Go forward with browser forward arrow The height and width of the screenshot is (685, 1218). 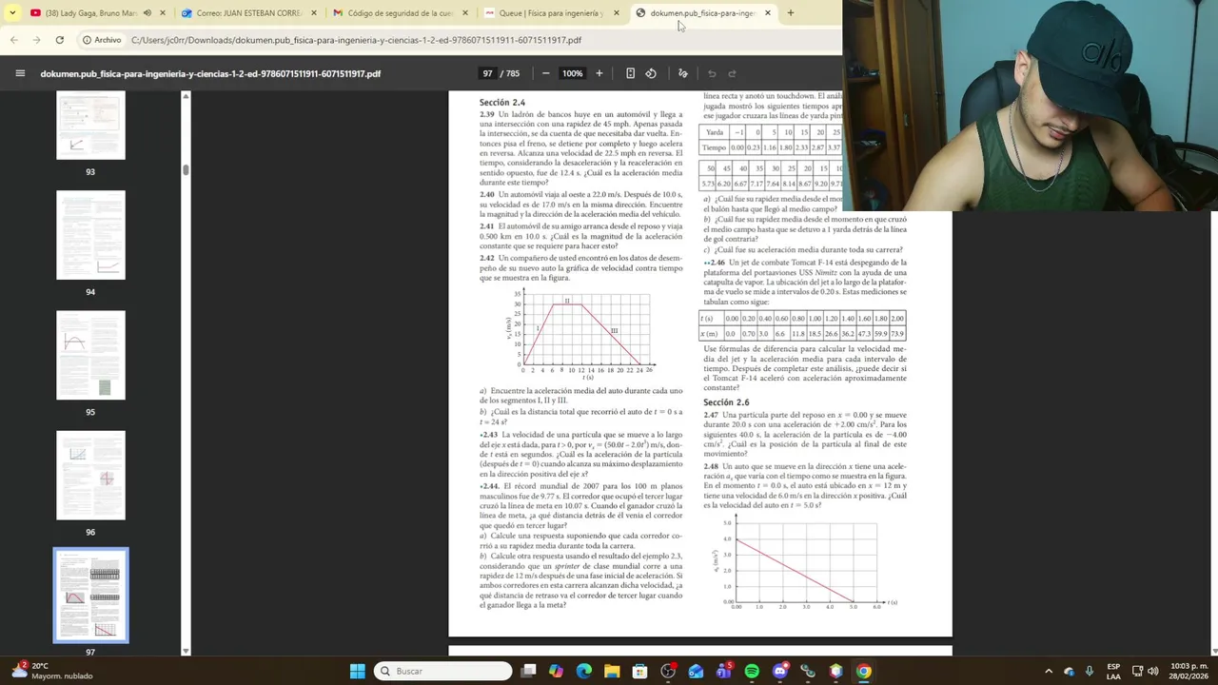(x=36, y=40)
